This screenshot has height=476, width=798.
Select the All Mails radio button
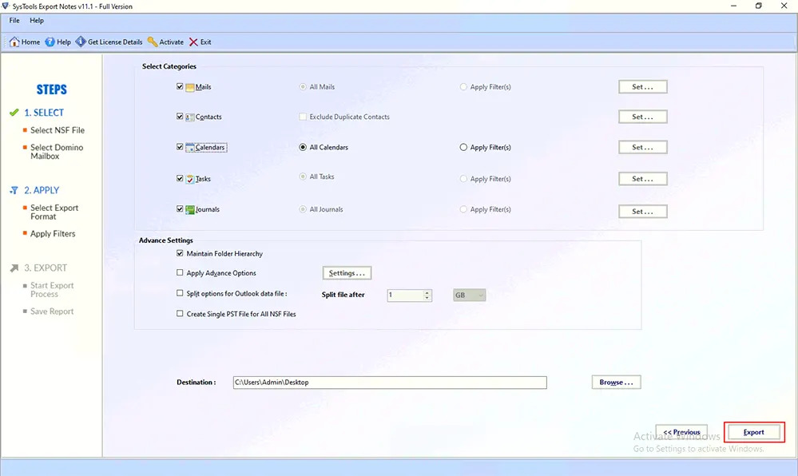coord(303,87)
